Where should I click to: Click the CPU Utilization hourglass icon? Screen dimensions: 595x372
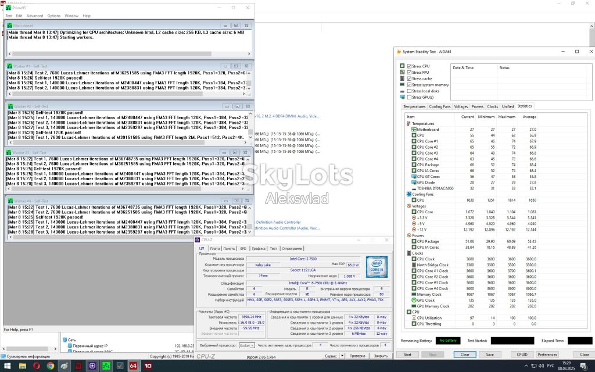pos(414,318)
